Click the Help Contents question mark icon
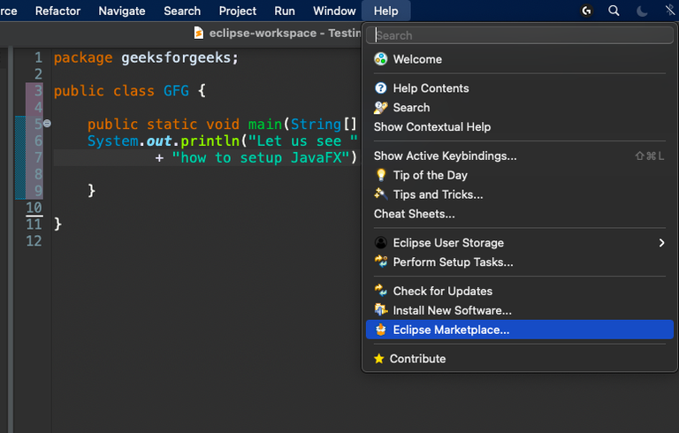679x433 pixels. [381, 88]
